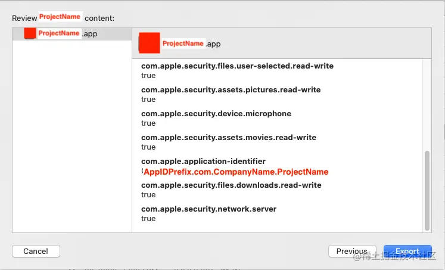Click the Export button

coord(407,252)
